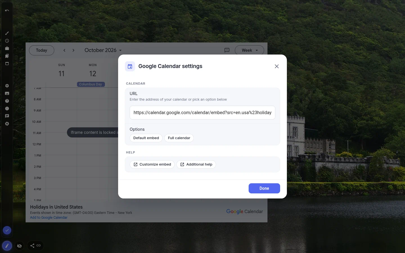This screenshot has width=405, height=253.
Task: Click the window/tab icon in the sidebar
Action: click(x=7, y=64)
